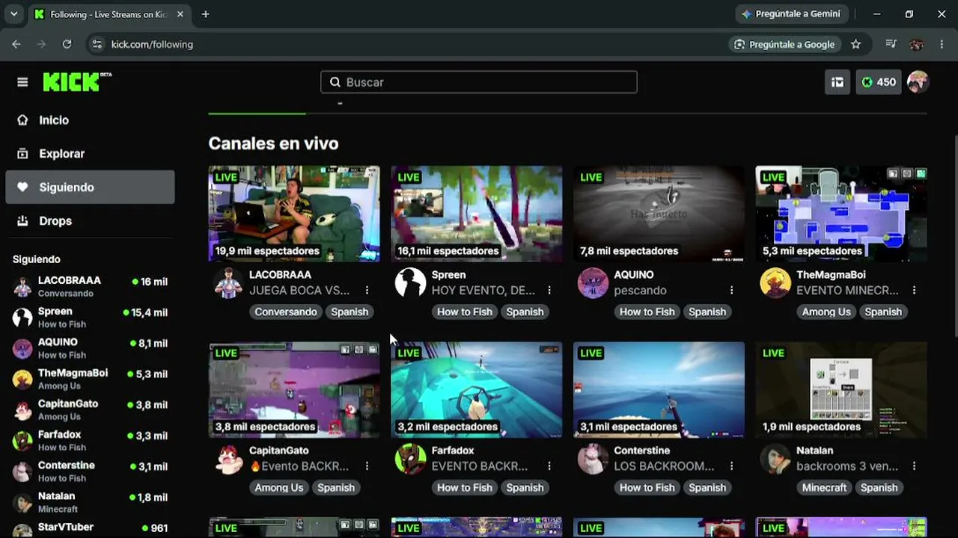Open Pregúntale a Gemini button
The image size is (958, 538).
tap(791, 13)
